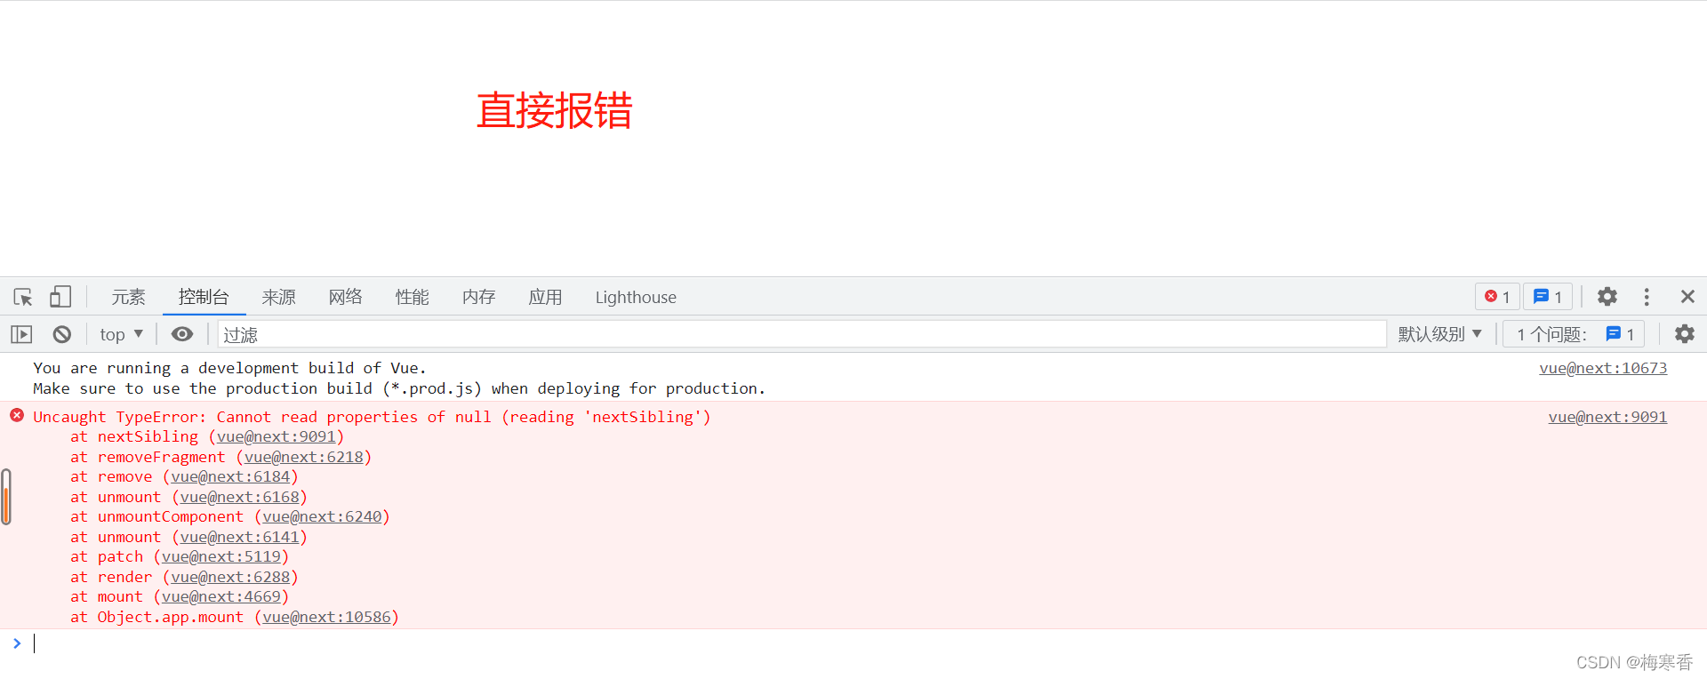Open DevTools settings gear in tab bar
Screen dimensions: 1707x679
pos(1607,297)
